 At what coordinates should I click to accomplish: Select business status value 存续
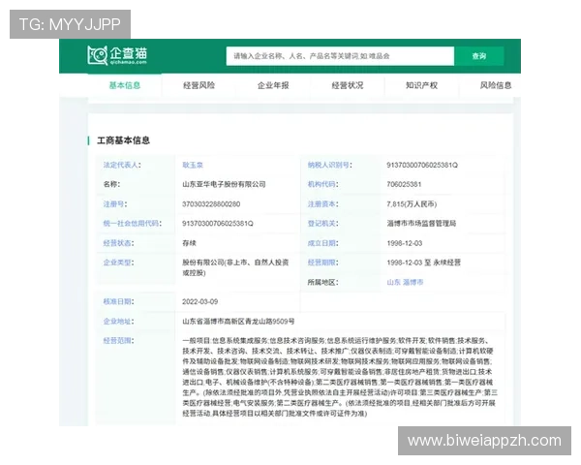[x=189, y=243]
